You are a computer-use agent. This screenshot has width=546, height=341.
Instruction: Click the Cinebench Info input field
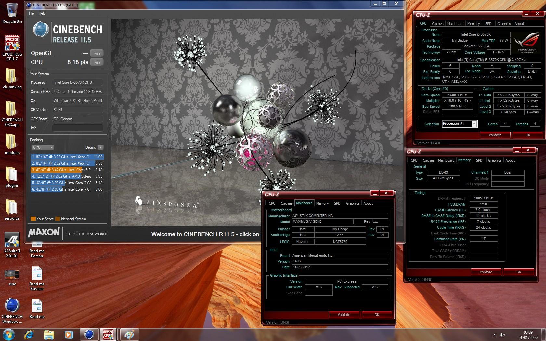coord(78,128)
